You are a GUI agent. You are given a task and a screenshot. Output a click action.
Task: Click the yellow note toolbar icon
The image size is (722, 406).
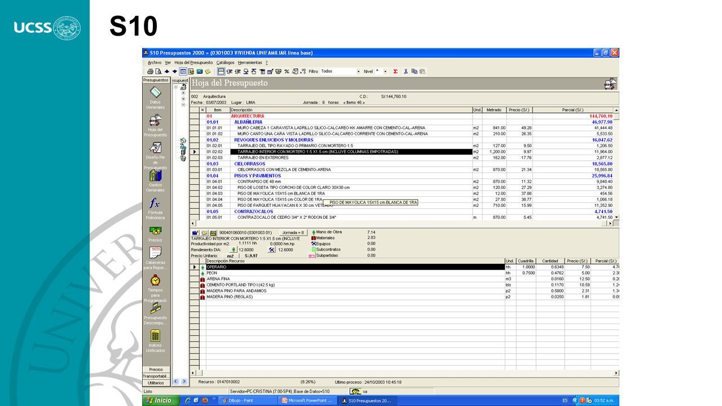[208, 72]
